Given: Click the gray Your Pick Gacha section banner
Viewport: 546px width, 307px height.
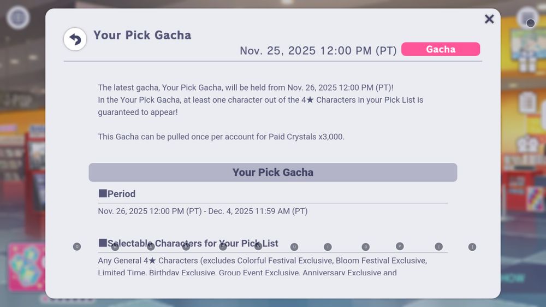Looking at the screenshot, I should coord(272,172).
